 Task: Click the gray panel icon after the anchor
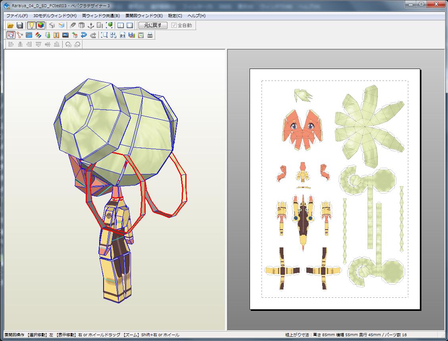tap(100, 25)
